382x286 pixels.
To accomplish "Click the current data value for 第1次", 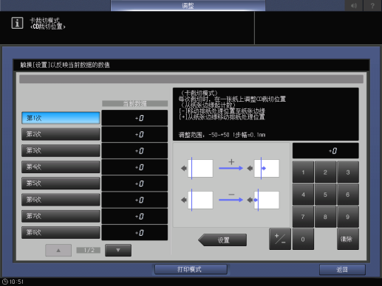I will click(134, 118).
